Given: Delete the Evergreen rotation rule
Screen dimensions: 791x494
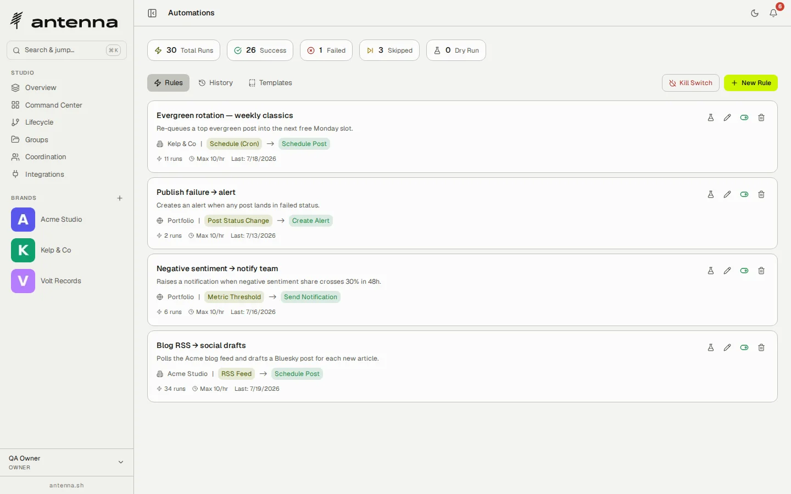Looking at the screenshot, I should [x=761, y=117].
